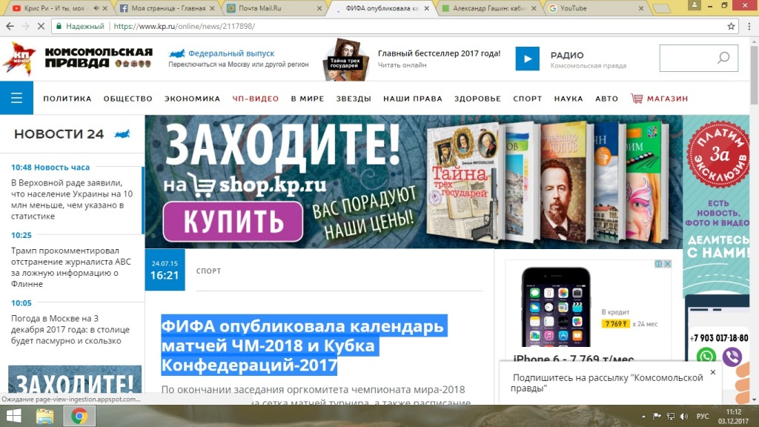The width and height of the screenshot is (759, 427).
Task: Open ОБЩЕСТВО section
Action: point(127,99)
